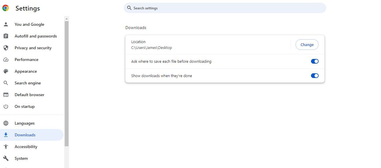
Task: Click the palette icon for Appearance
Action: pos(6,71)
